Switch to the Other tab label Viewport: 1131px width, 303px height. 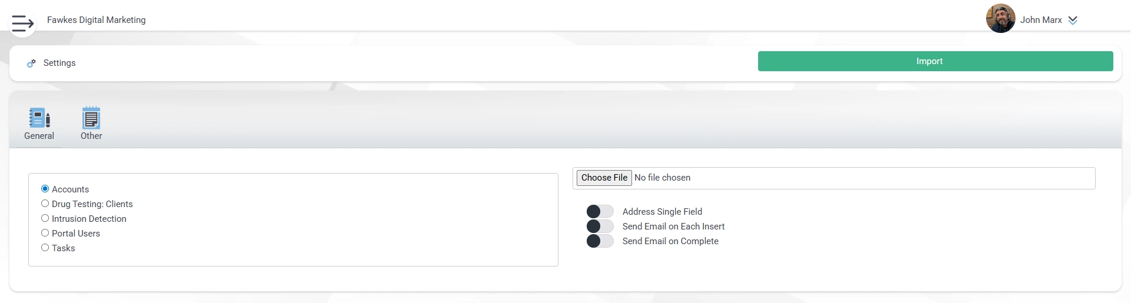point(91,136)
